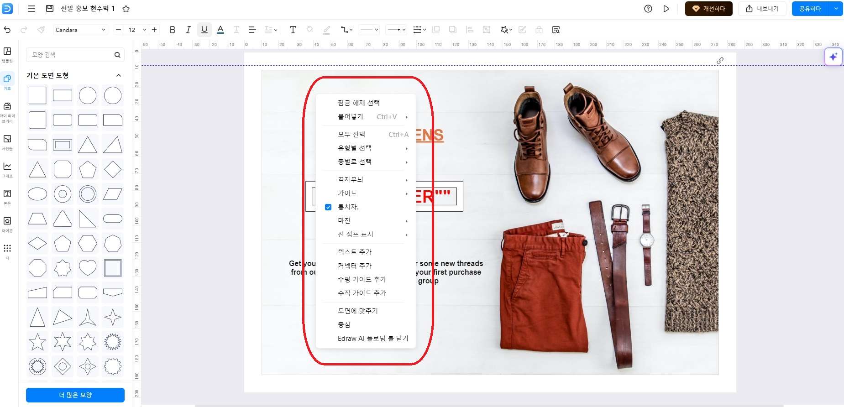
Task: Open the shape effects star dropdown
Action: click(506, 30)
